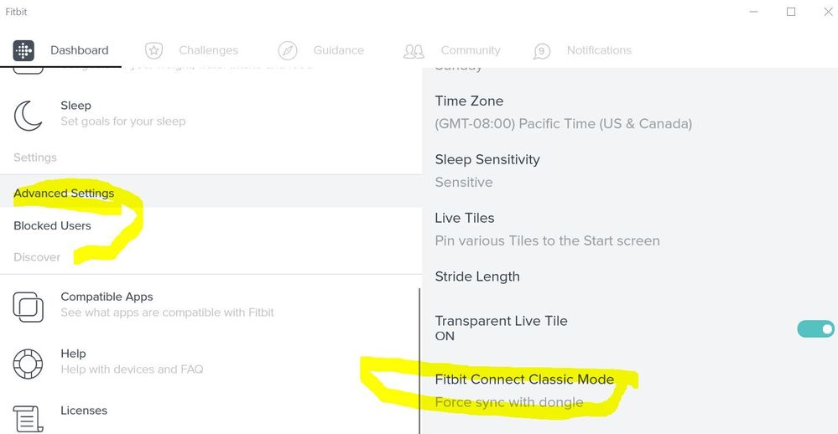
Task: Open the Time Zone selection
Action: click(630, 112)
